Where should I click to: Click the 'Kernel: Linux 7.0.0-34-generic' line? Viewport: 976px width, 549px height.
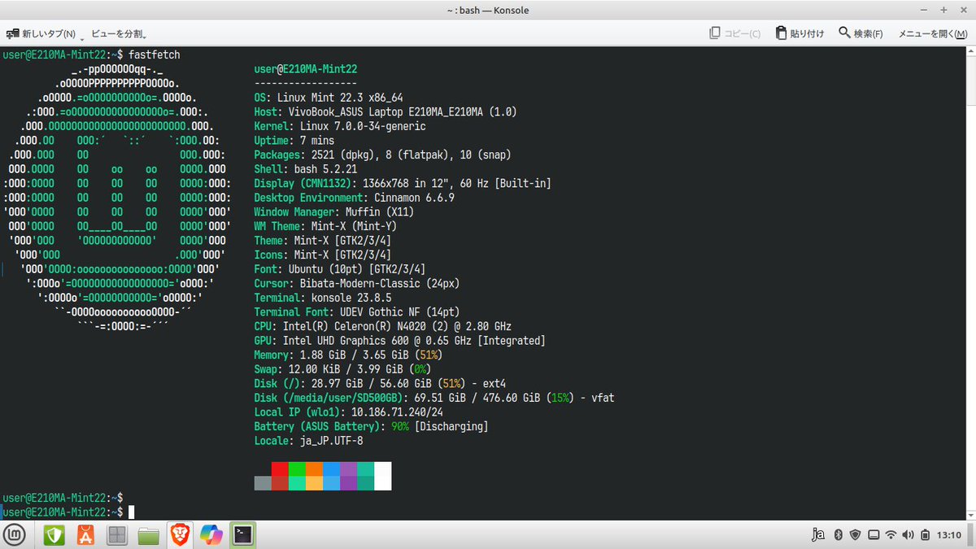[340, 126]
